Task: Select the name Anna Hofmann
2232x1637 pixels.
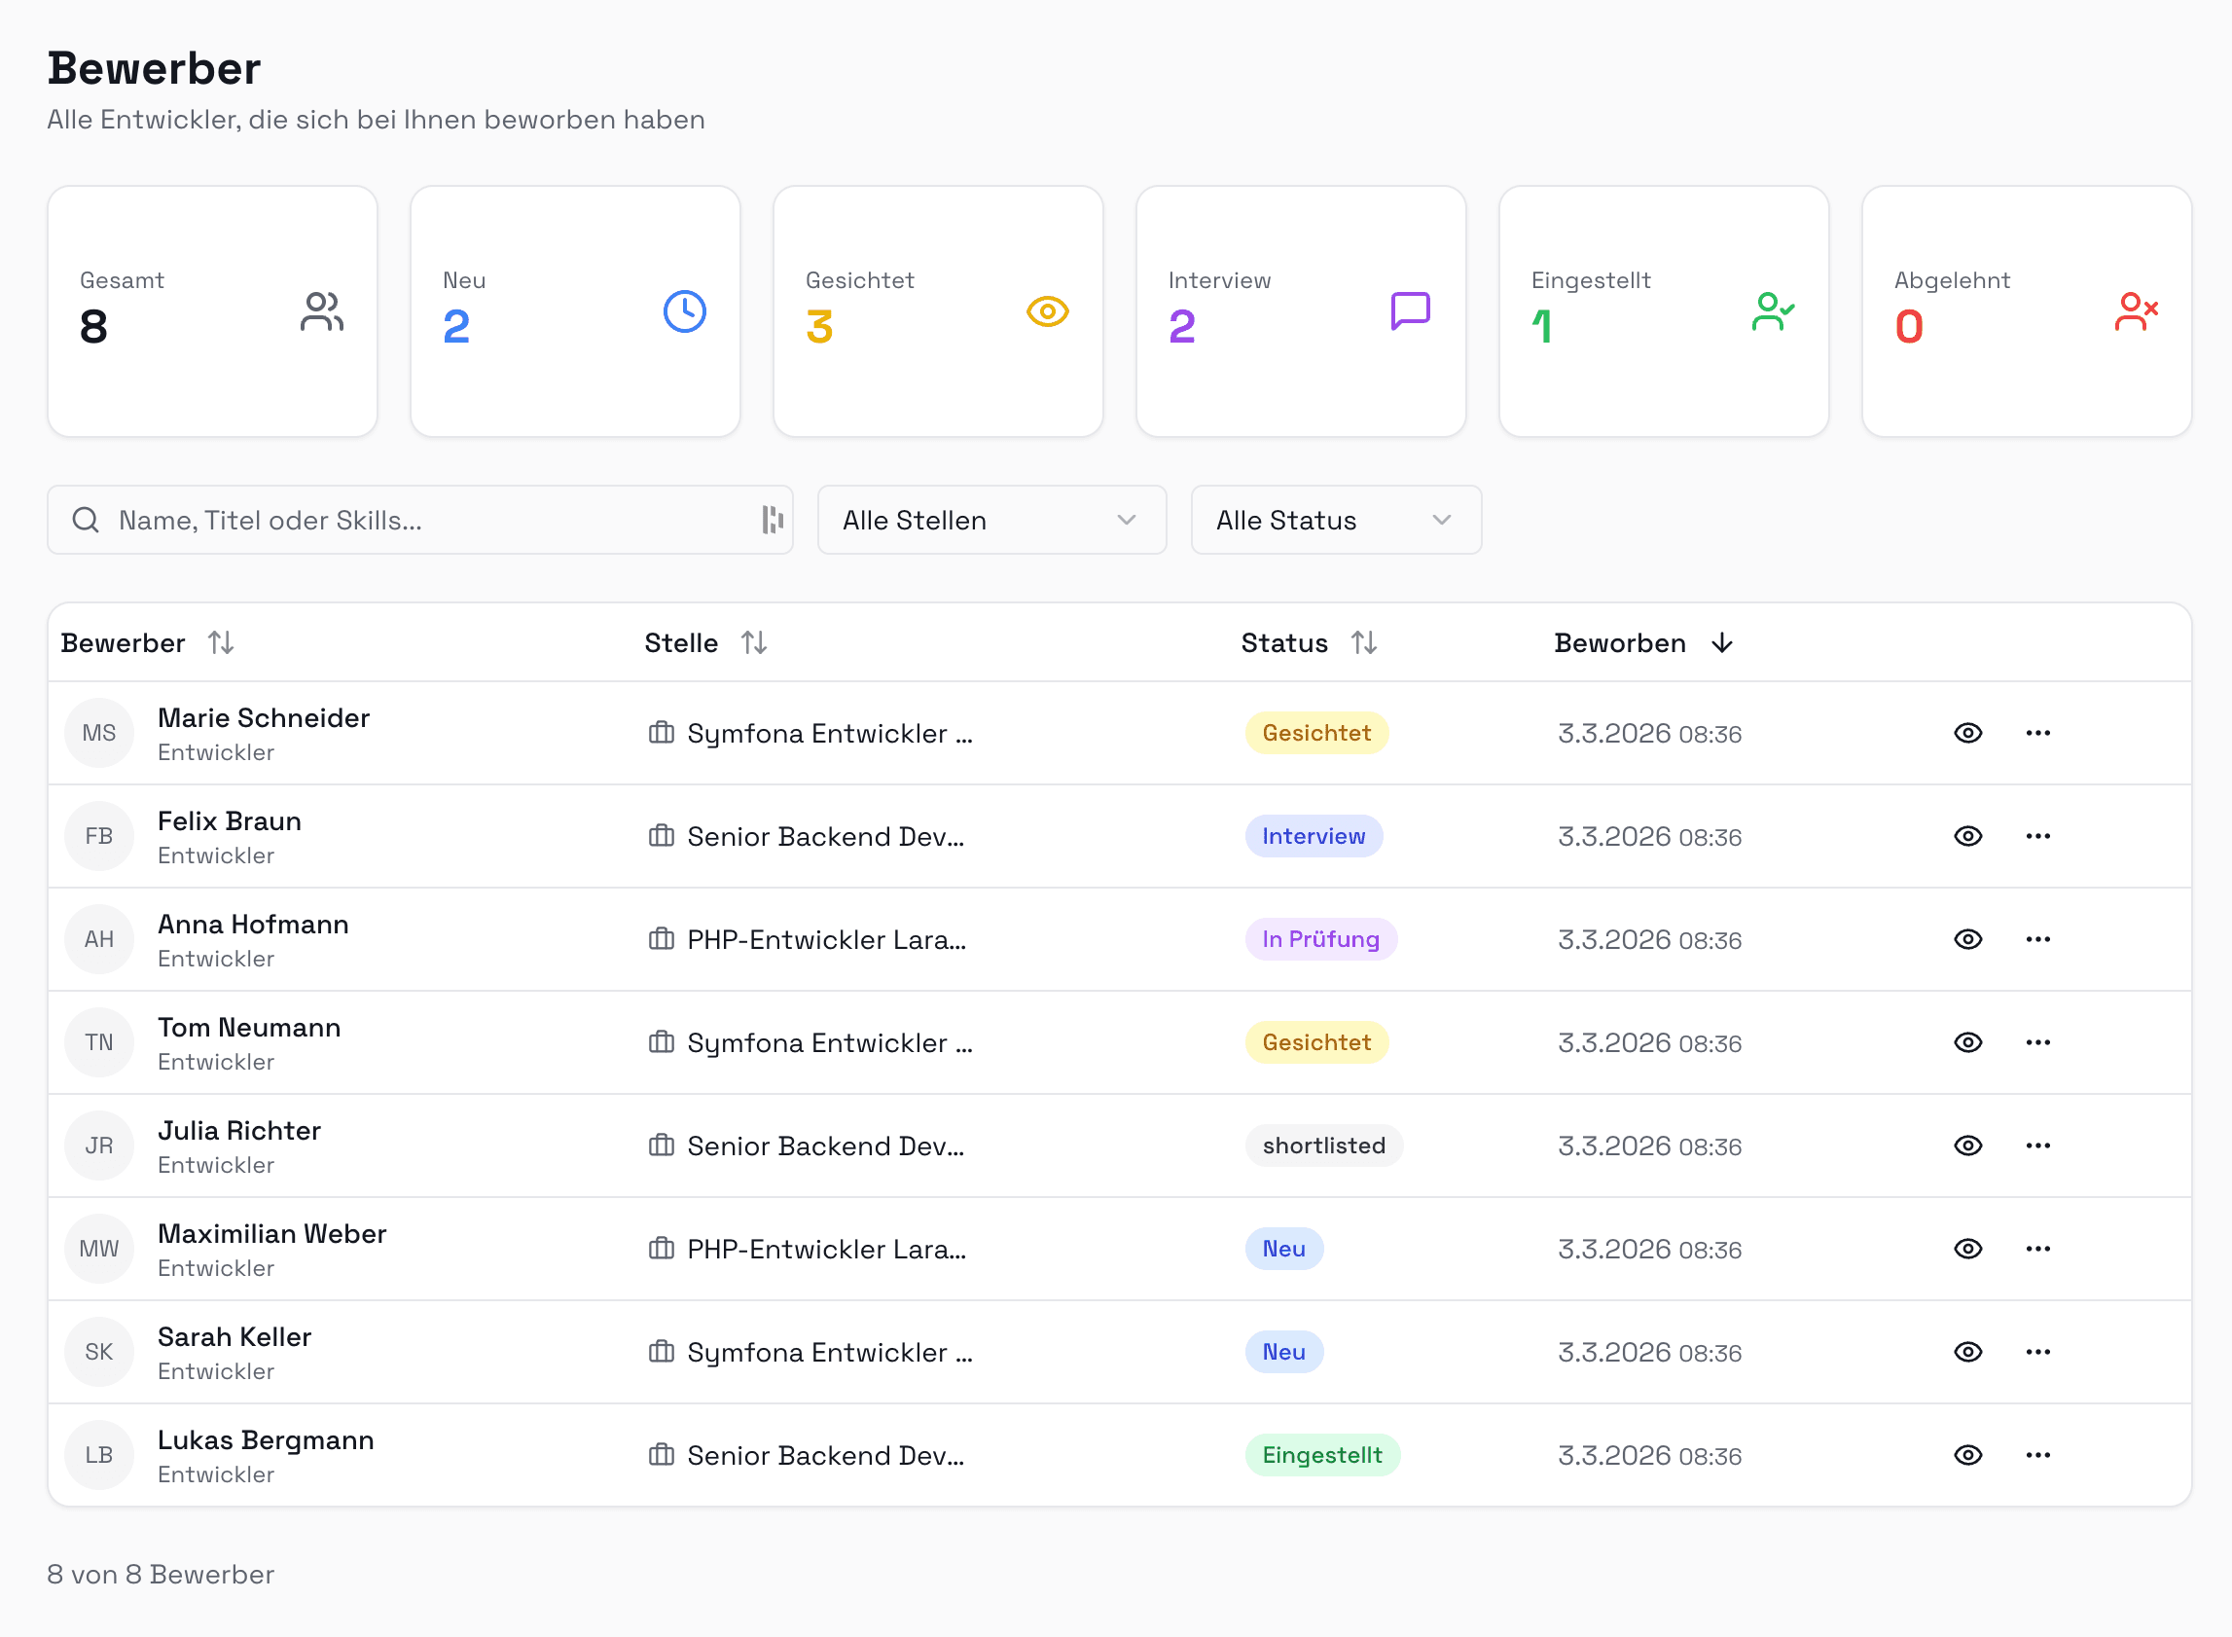Action: coord(253,924)
